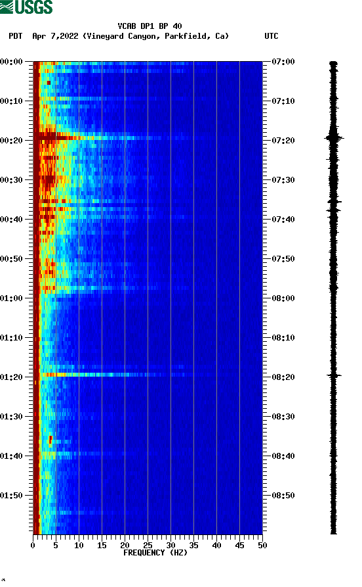
Task: Click the 08:20 UTC time label
Action: point(283,377)
